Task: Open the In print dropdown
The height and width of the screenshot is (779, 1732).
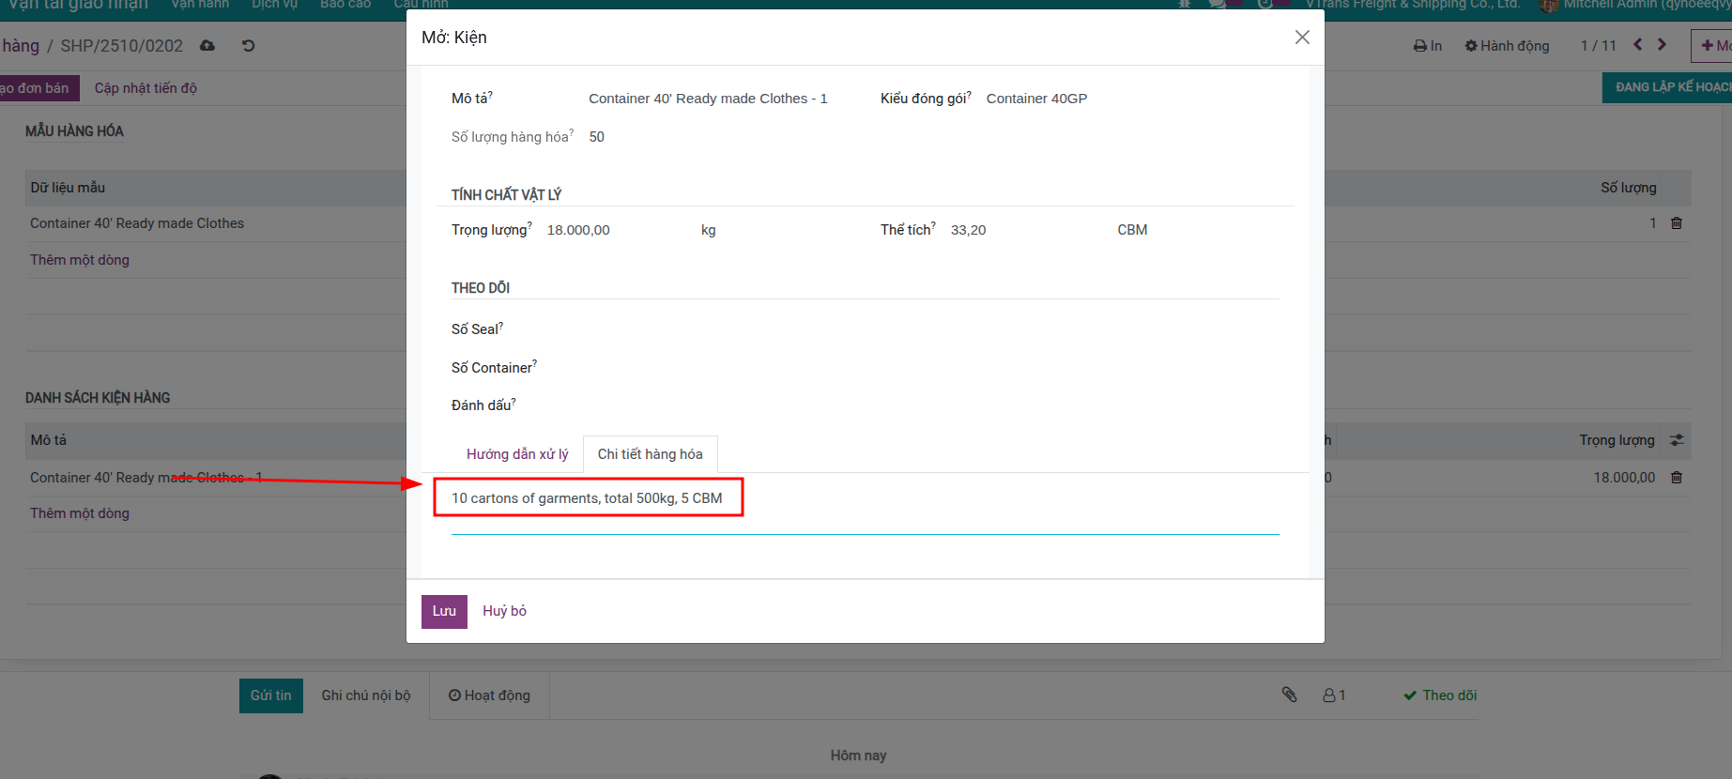Action: click(x=1427, y=46)
